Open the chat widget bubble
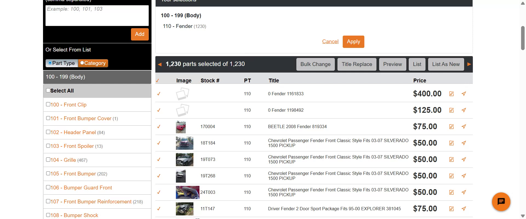 point(501,202)
